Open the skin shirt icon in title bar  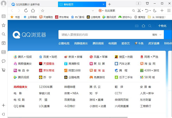[x=147, y=3]
